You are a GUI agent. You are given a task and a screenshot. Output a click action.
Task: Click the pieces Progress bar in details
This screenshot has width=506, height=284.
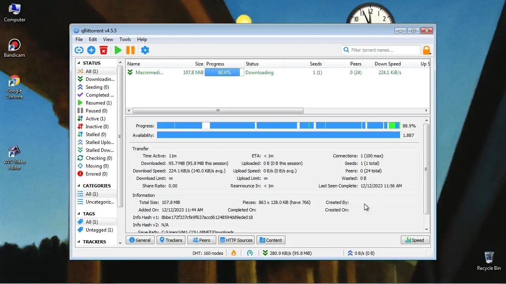point(278,125)
